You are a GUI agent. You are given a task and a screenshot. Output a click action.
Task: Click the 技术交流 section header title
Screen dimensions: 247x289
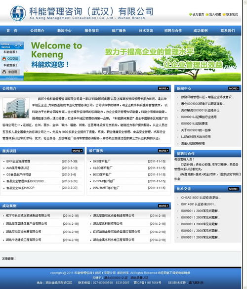184,189
